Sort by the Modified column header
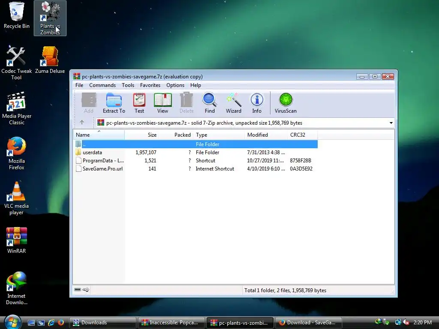Screen dimensions: 439x329 [x=266, y=135]
